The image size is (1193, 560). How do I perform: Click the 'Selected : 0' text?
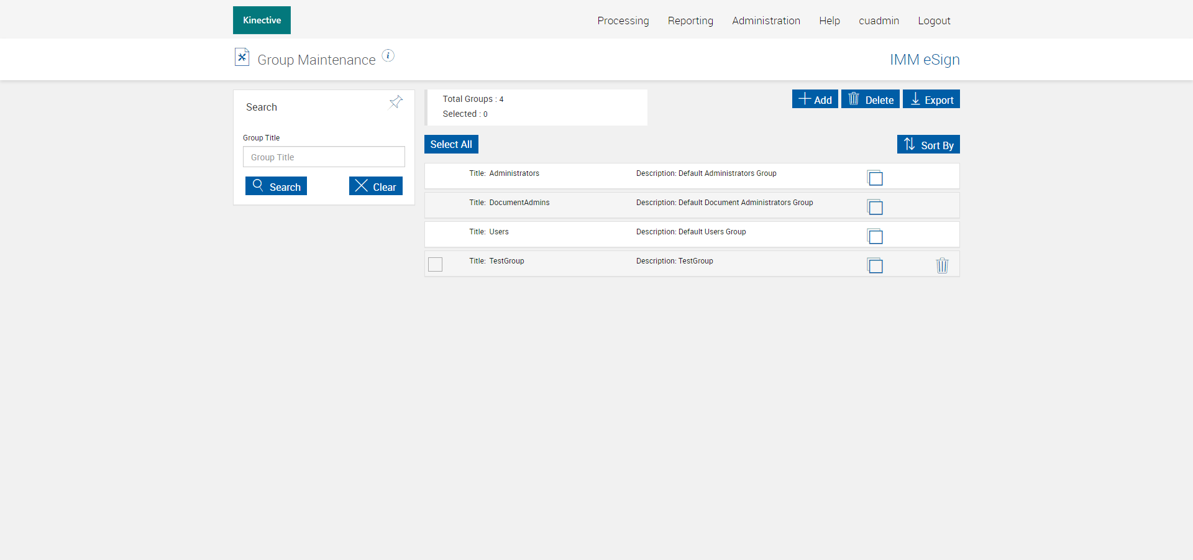coord(465,114)
